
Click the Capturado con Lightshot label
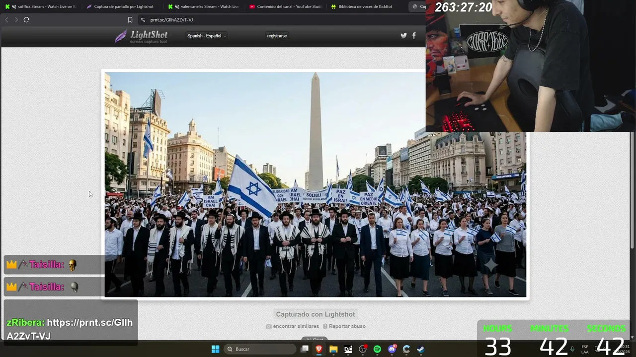pos(316,314)
